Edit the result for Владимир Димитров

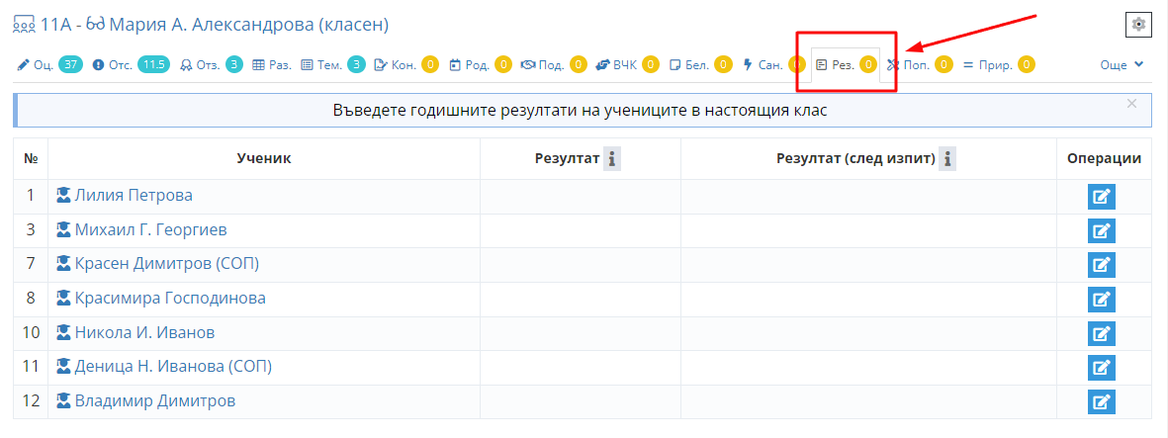(1102, 401)
